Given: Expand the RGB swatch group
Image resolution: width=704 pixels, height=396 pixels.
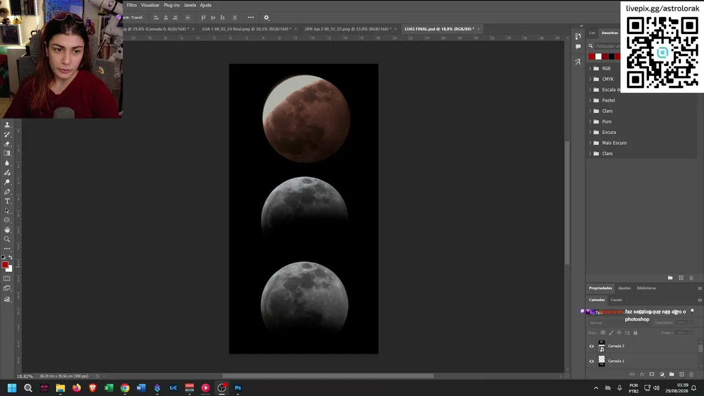Looking at the screenshot, I should 590,69.
